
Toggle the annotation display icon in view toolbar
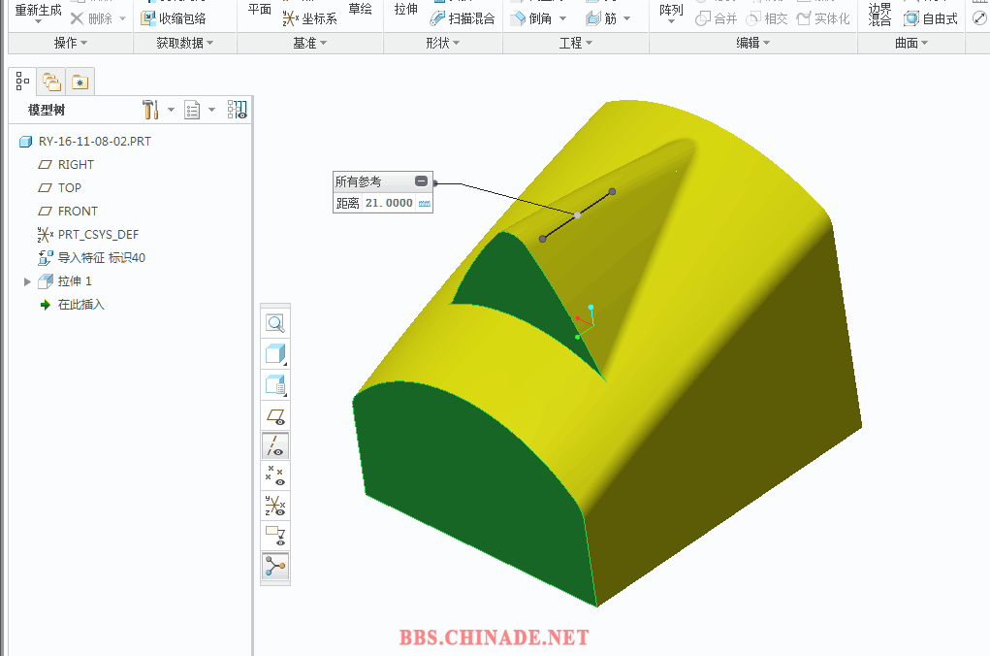point(275,536)
